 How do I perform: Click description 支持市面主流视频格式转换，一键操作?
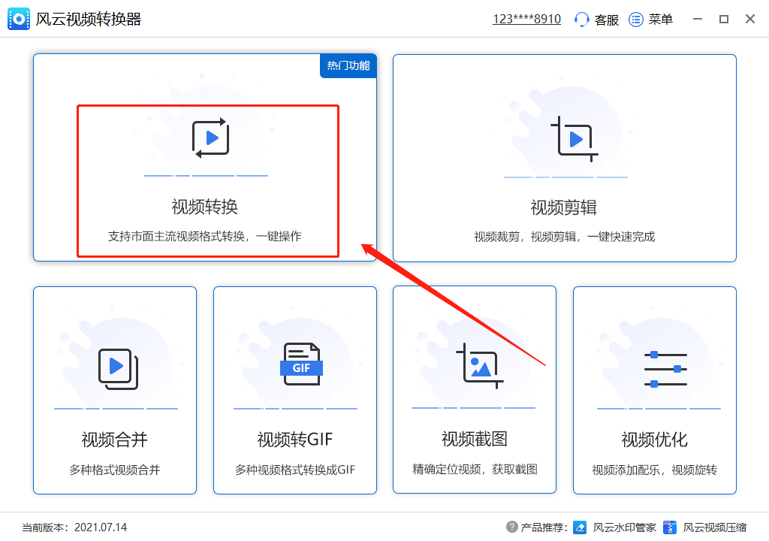click(x=204, y=236)
